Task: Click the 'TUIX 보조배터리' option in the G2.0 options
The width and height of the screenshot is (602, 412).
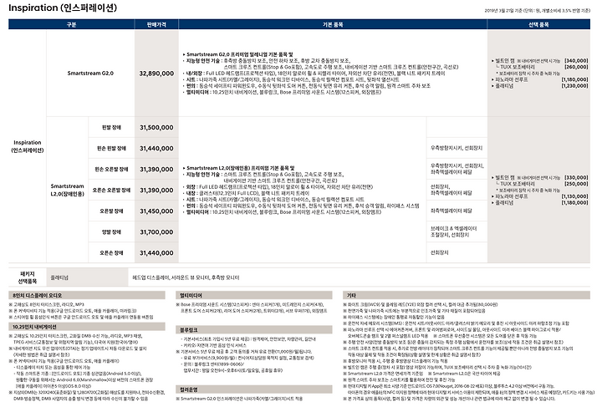Action: 518,67
